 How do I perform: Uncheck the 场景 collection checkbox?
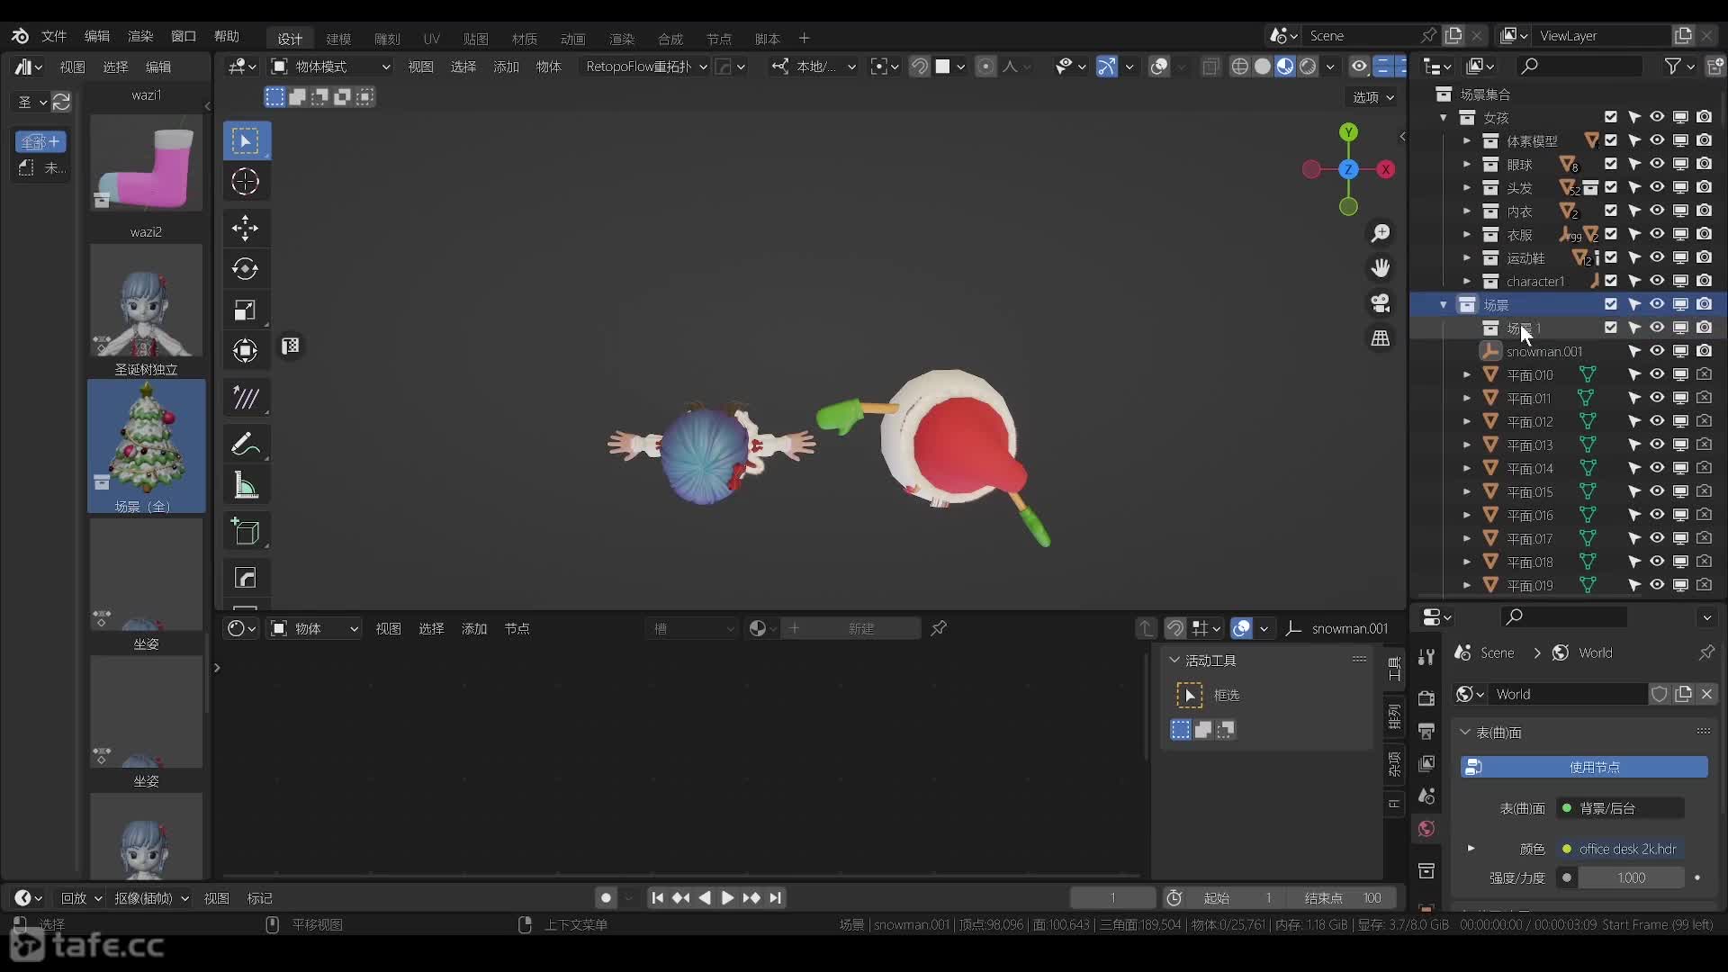[x=1611, y=304]
